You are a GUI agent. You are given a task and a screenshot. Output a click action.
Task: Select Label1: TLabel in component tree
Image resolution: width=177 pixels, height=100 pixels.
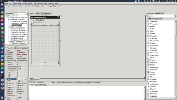point(17,25)
